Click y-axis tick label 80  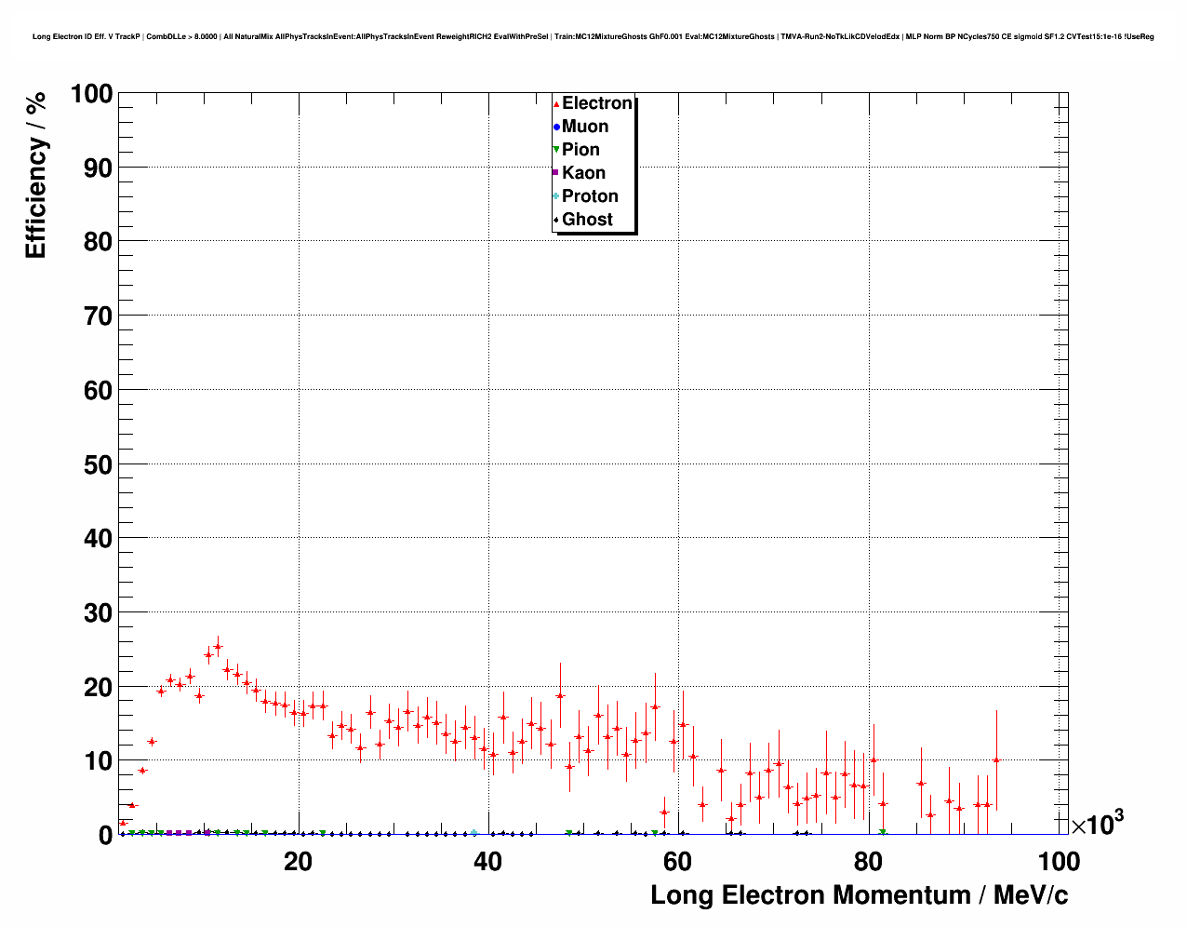[x=98, y=242]
